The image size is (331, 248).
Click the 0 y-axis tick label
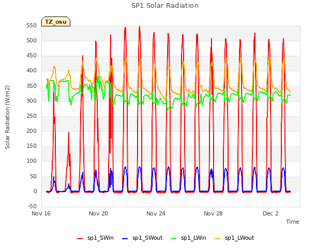click(x=35, y=191)
